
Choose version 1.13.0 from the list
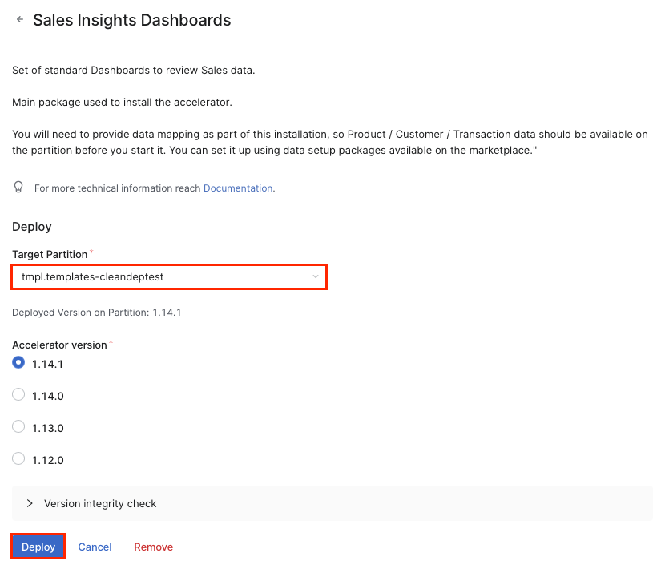(x=18, y=426)
